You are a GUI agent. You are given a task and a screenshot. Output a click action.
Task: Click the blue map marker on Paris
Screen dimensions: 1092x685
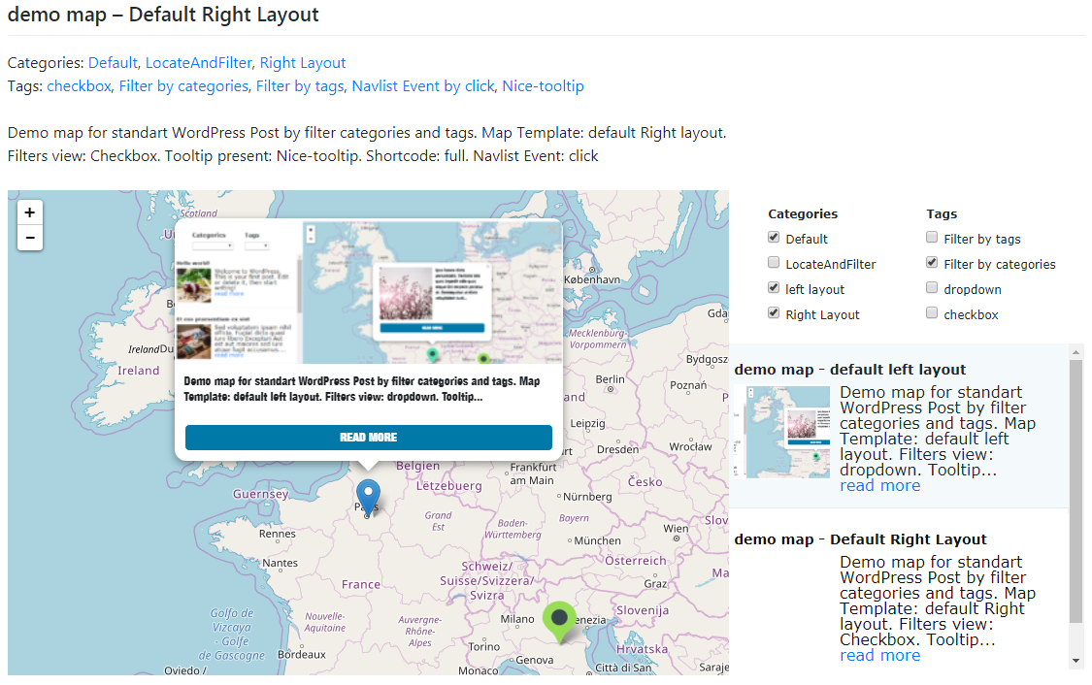coord(368,497)
